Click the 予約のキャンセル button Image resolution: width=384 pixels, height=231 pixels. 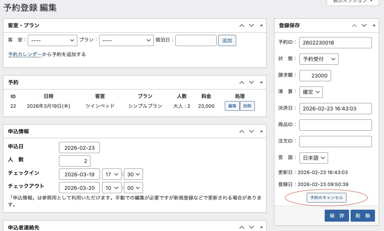(326, 197)
